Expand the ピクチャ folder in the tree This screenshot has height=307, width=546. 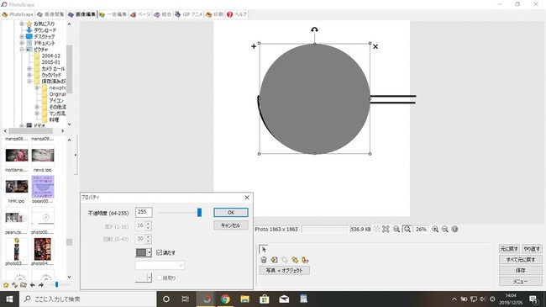click(22, 50)
